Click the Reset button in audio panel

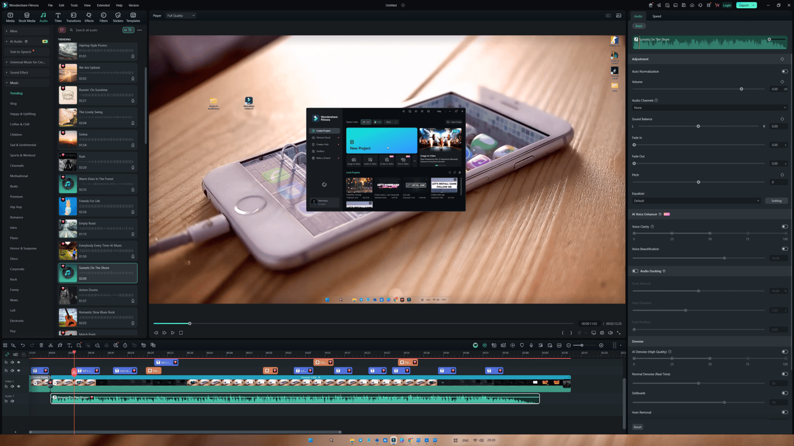[x=637, y=427]
